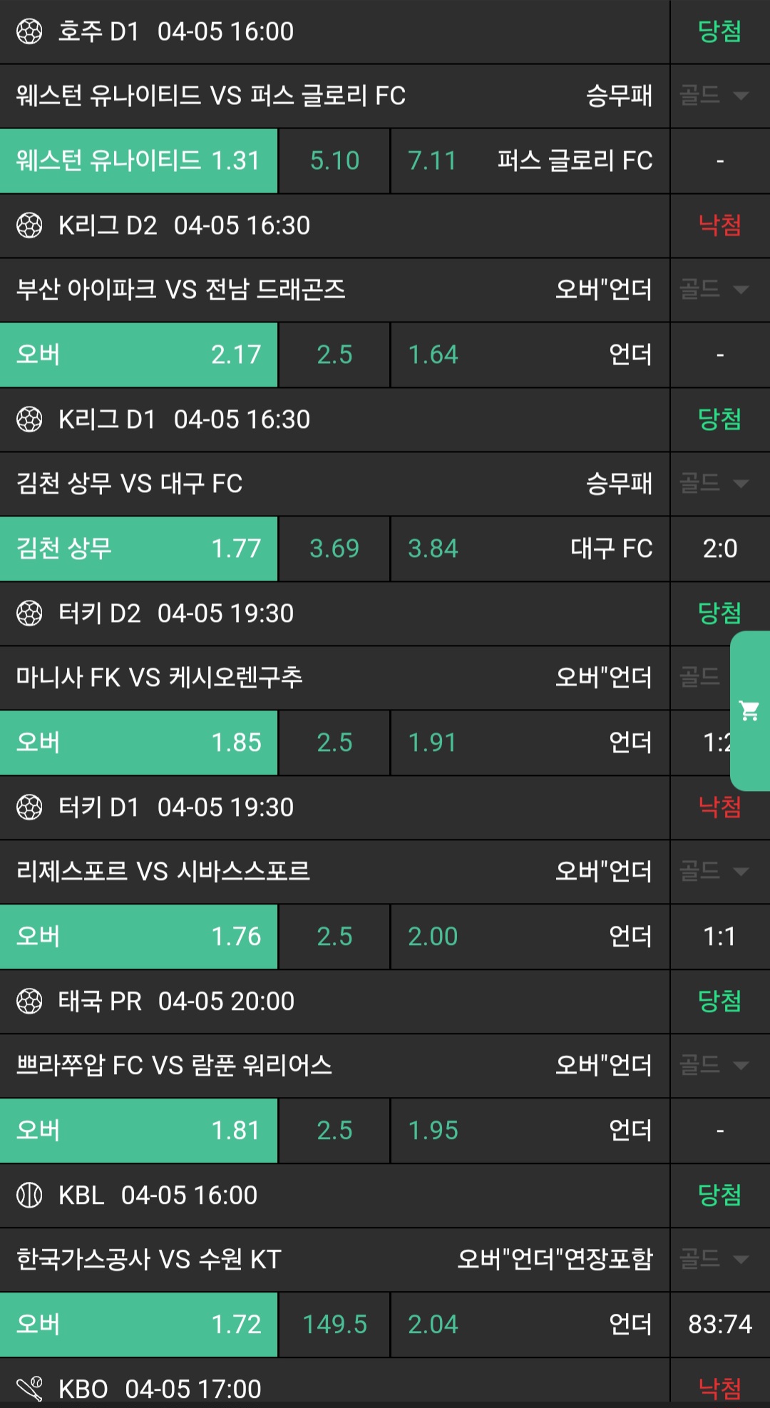Click the soccer ball icon beside 호주 D1

[29, 31]
